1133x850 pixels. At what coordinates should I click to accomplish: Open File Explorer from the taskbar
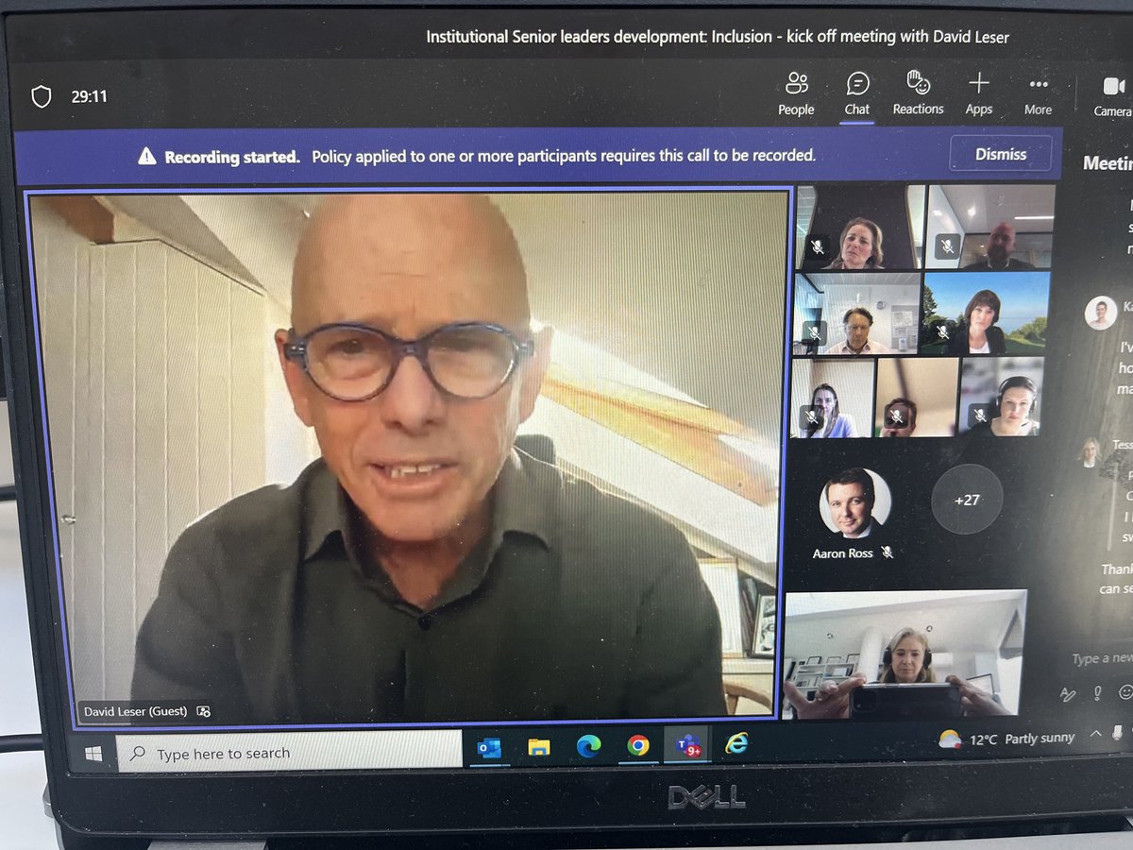539,747
